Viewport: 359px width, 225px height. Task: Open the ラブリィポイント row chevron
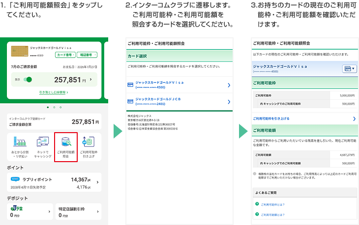(x=98, y=182)
